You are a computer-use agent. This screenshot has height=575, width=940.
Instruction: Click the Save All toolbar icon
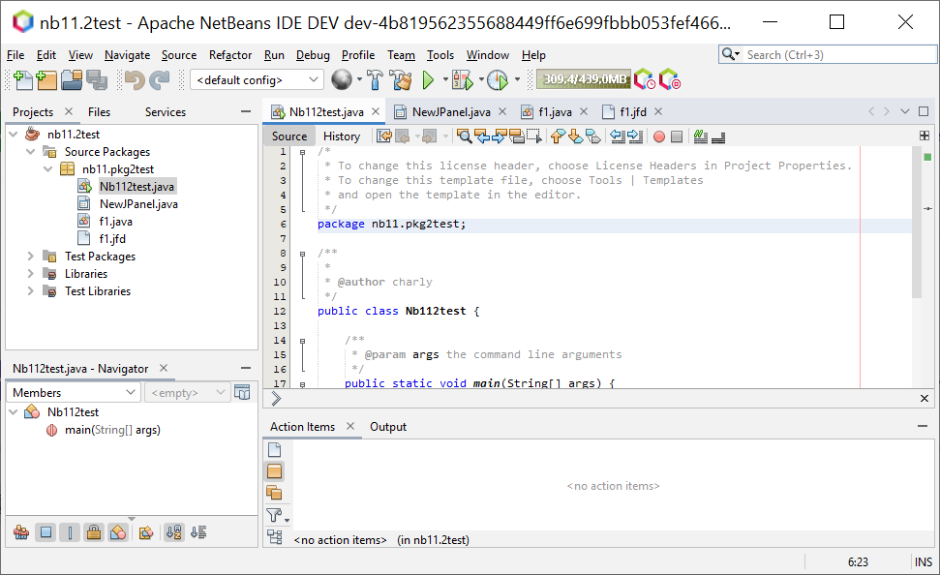point(97,79)
